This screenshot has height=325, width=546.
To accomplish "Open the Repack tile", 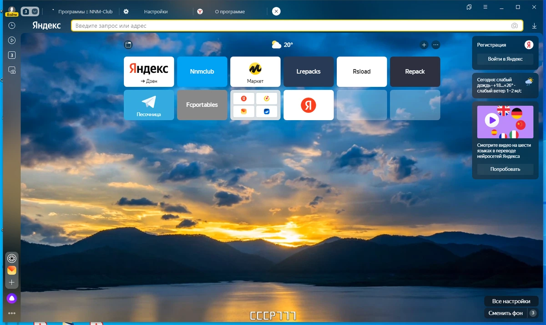I will click(415, 71).
